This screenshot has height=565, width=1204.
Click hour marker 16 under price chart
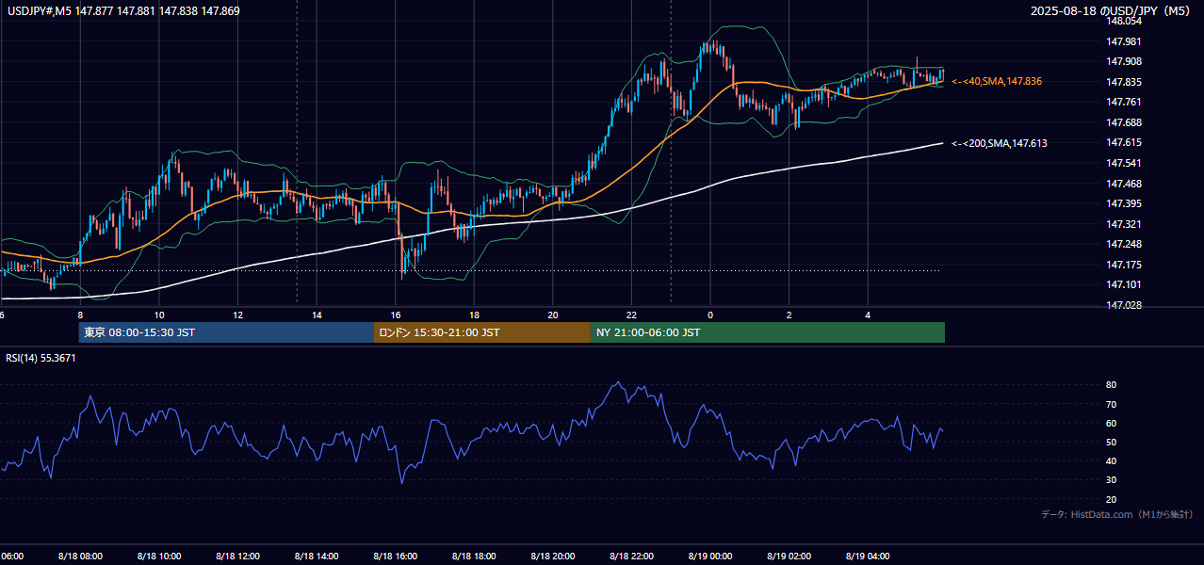[x=396, y=315]
